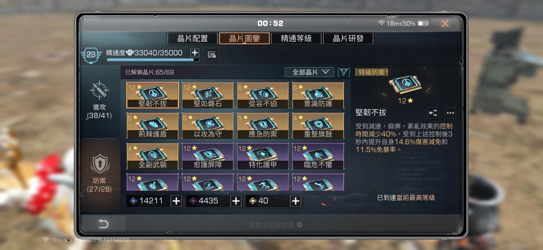Open the filter funnel icon

tap(344, 72)
